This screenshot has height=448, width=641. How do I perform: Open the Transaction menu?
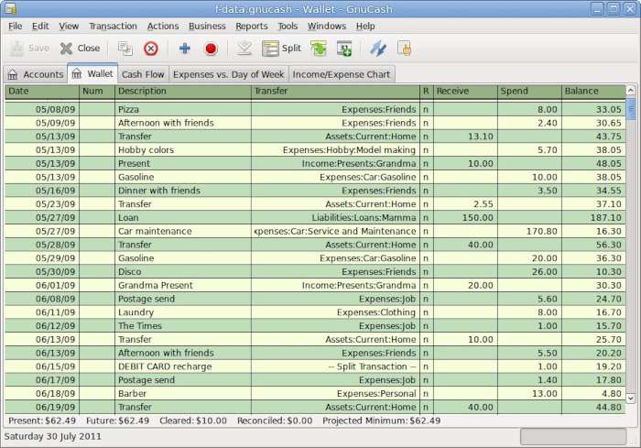(x=113, y=27)
